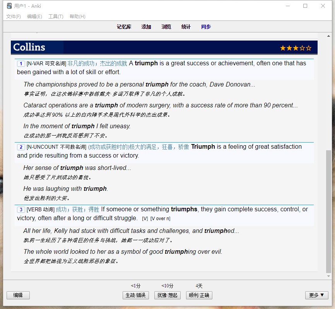The height and width of the screenshot is (309, 335).
Task: Click the text 非凡的成功；杰出的成就
Action: pyautogui.click(x=97, y=63)
